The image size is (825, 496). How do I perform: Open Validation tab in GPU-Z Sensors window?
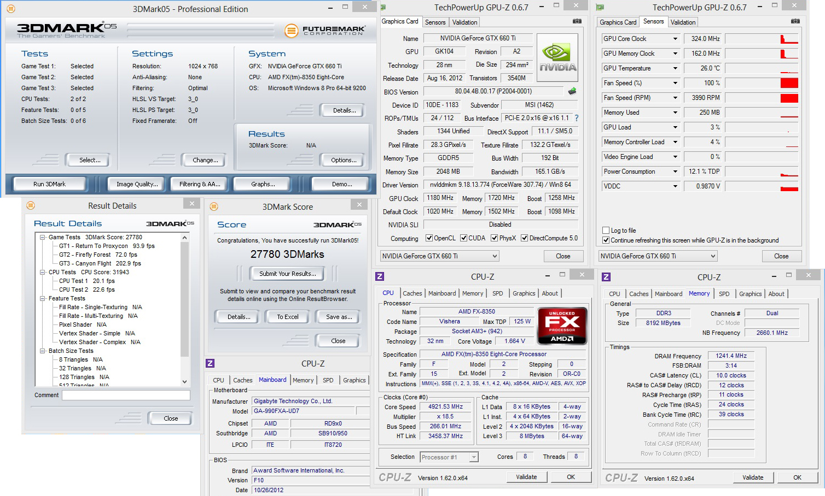683,22
